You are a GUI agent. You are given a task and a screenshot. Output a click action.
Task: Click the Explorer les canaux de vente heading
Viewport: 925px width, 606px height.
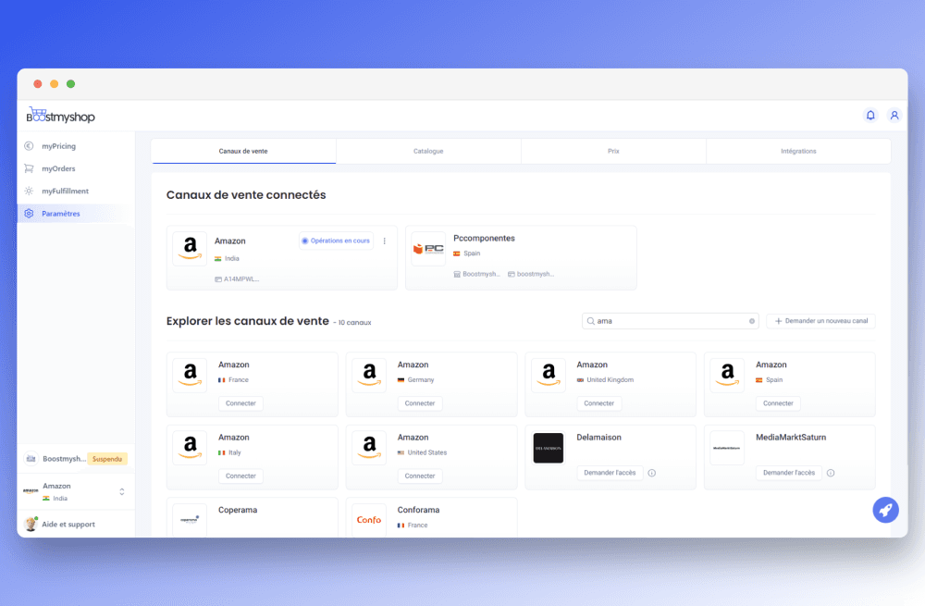248,321
